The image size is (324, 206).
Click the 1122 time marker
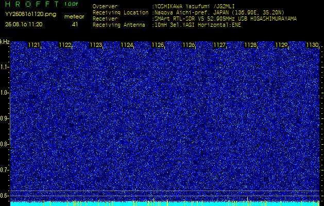point(65,45)
